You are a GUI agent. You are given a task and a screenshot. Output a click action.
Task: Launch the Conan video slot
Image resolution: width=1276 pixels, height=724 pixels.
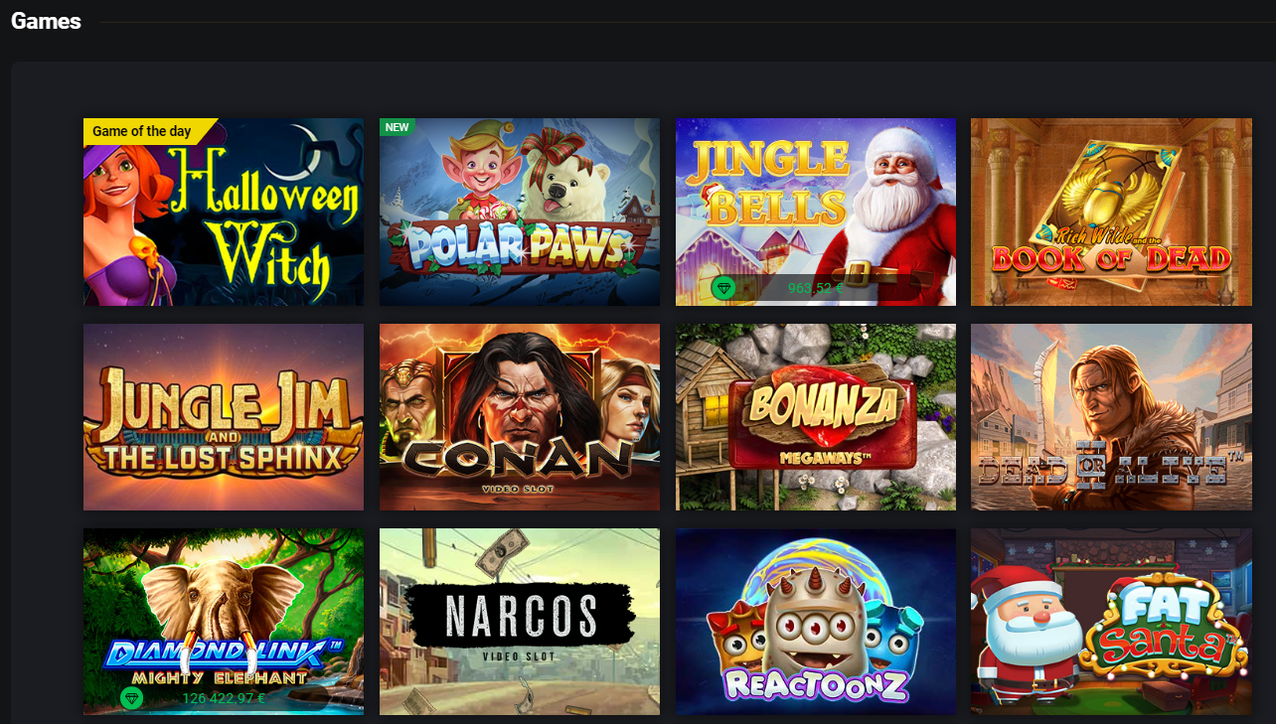pos(520,417)
